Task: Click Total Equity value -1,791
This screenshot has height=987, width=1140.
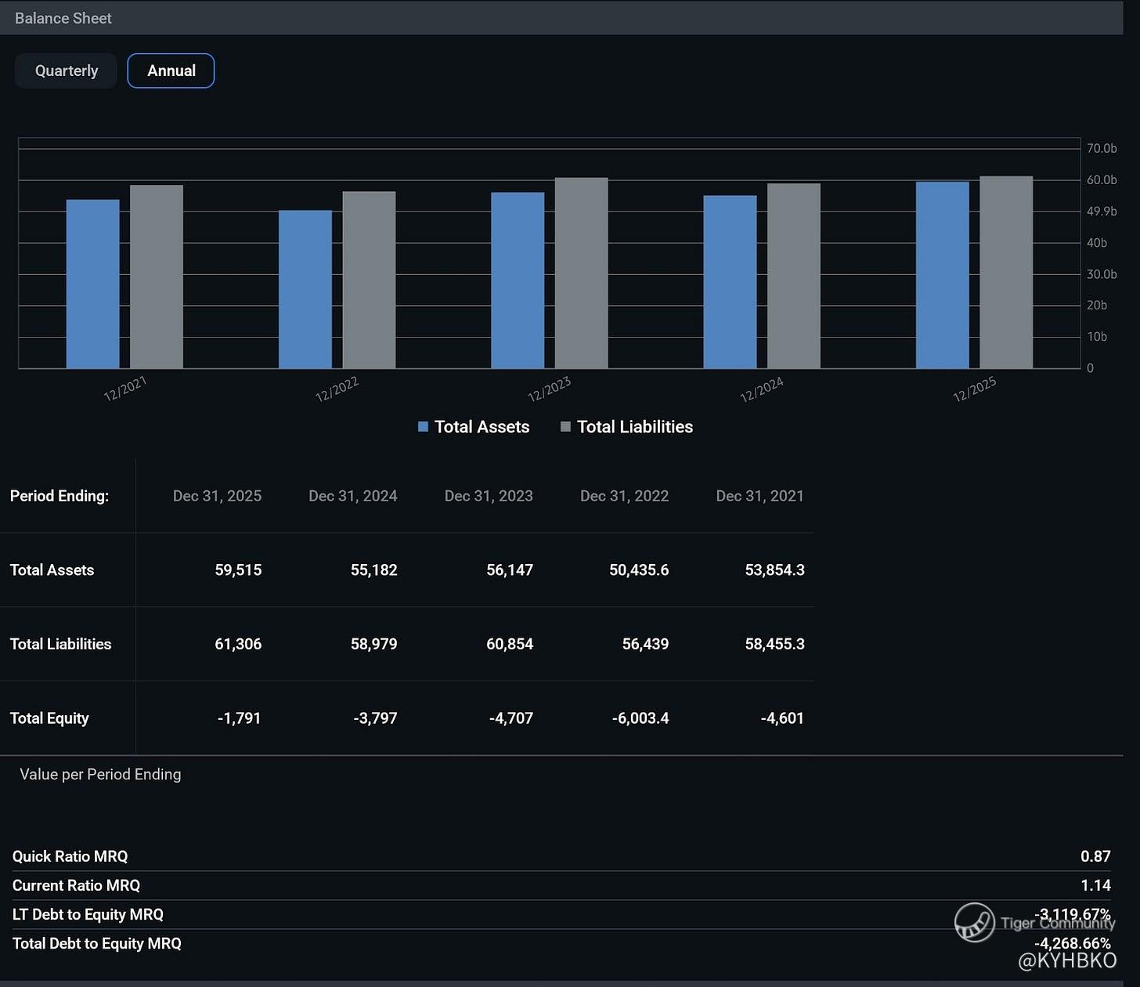Action: (x=240, y=718)
